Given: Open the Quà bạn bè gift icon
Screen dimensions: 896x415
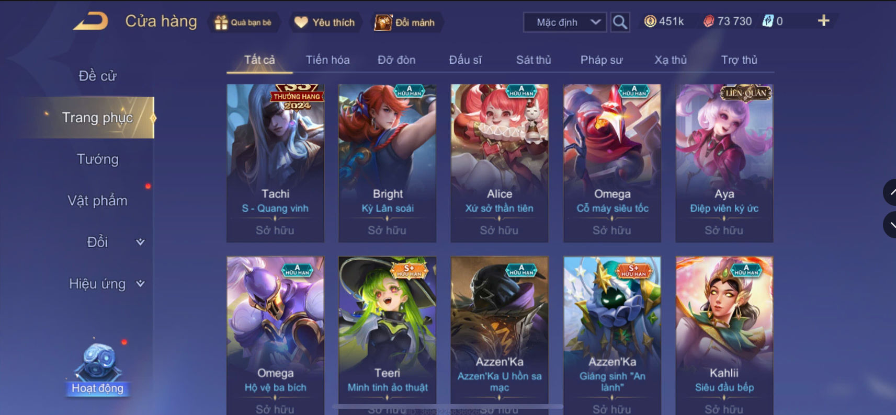Looking at the screenshot, I should (221, 22).
